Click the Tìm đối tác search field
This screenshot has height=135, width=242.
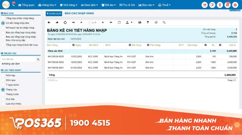[18, 59]
